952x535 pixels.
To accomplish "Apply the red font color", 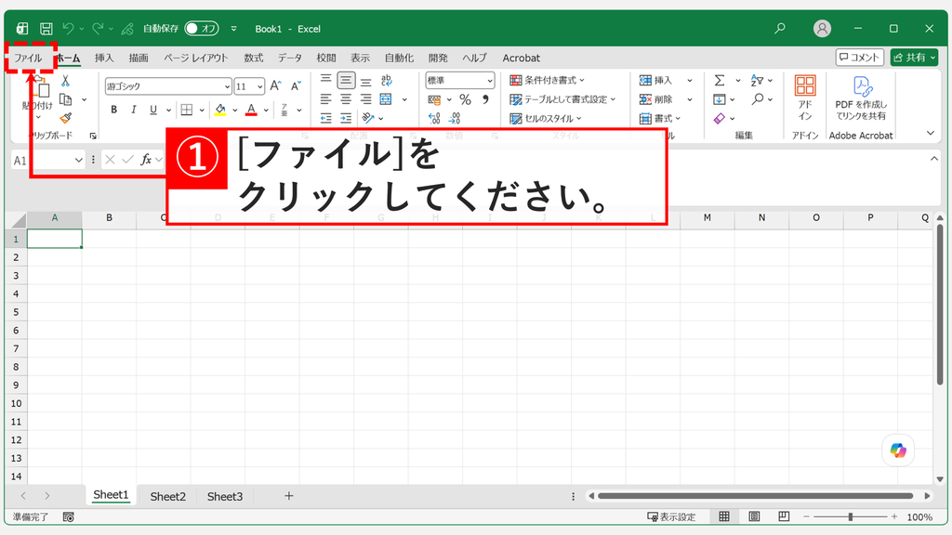I will tap(251, 110).
